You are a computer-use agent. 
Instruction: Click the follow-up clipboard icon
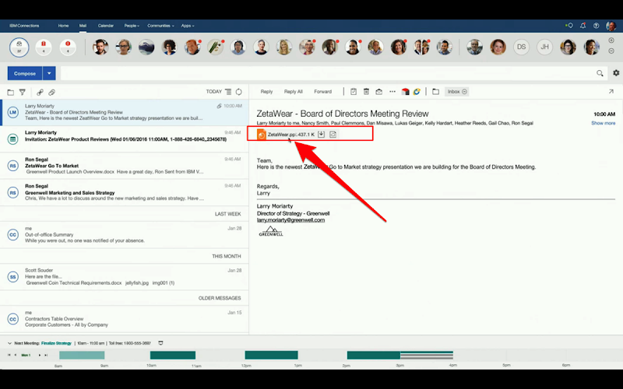(354, 92)
